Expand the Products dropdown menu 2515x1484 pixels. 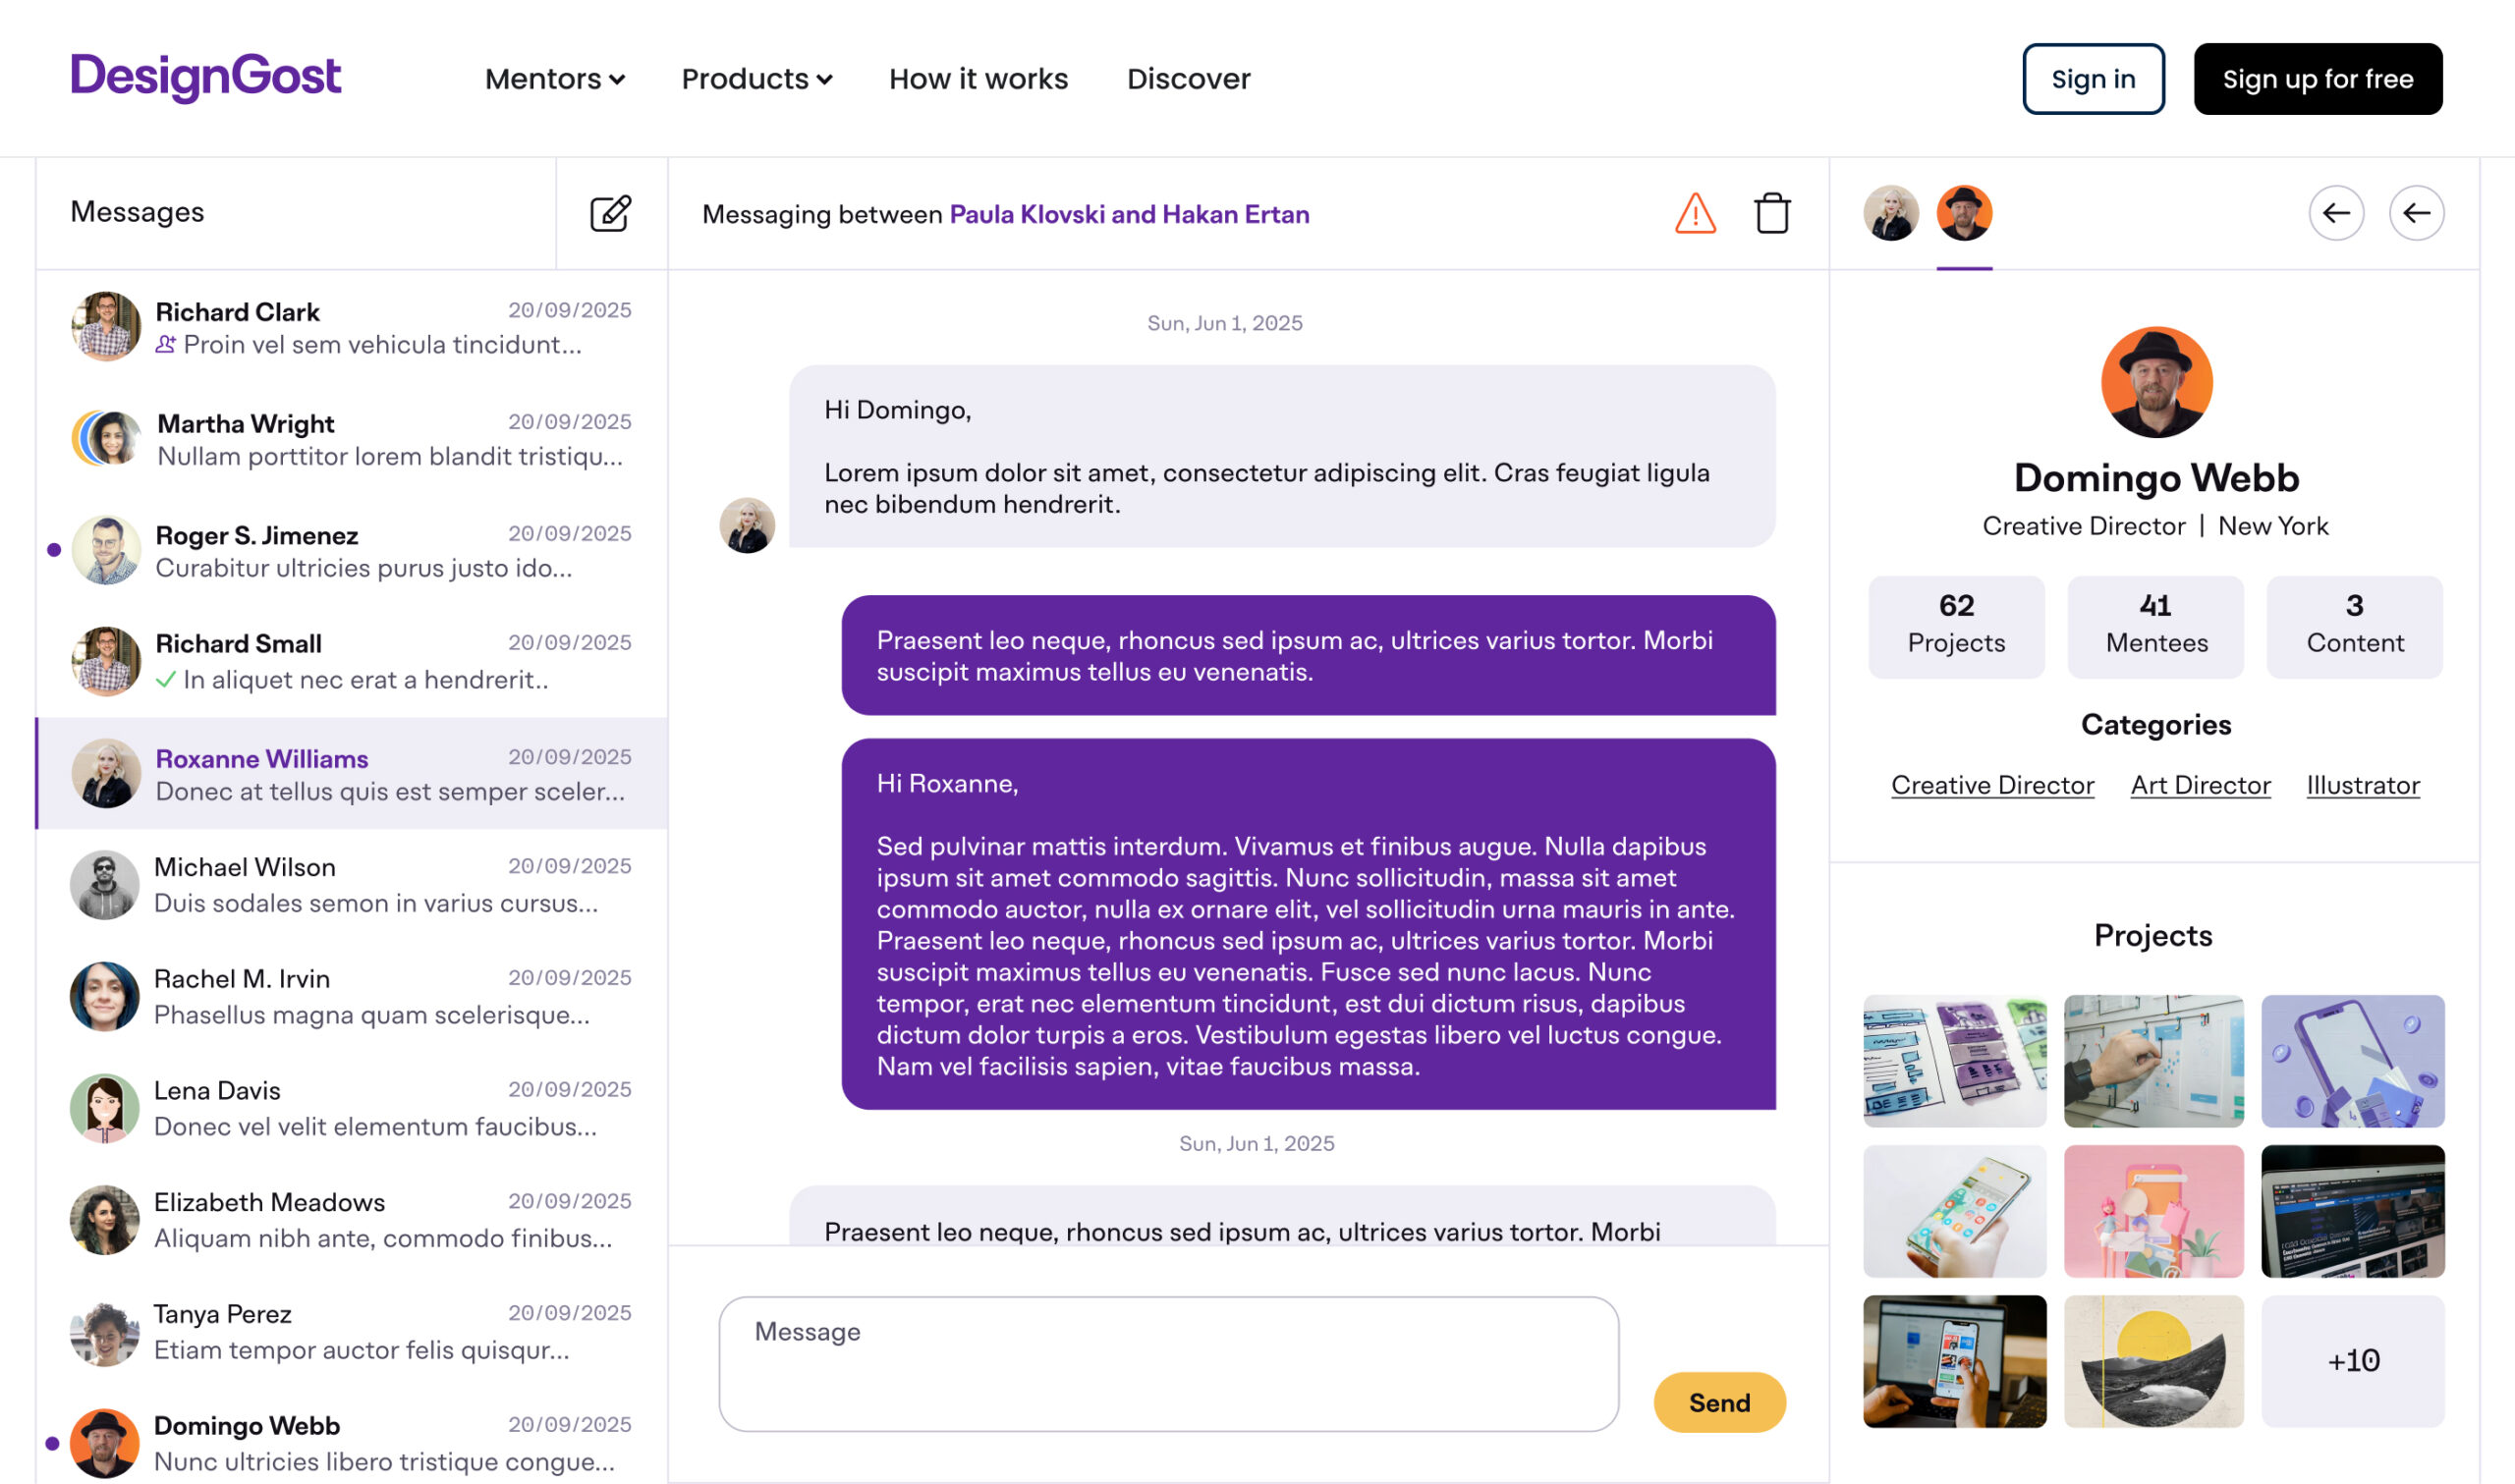click(757, 79)
